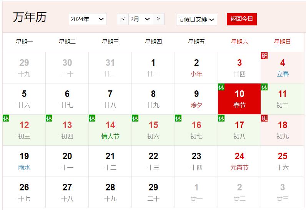Viewport: 306px width, 210px height.
Task: Click the 班 badge on February 18
Action: click(x=264, y=118)
